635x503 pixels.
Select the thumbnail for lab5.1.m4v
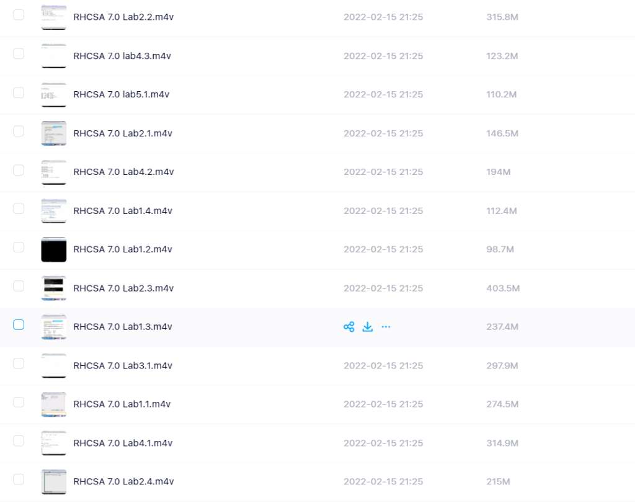53,95
